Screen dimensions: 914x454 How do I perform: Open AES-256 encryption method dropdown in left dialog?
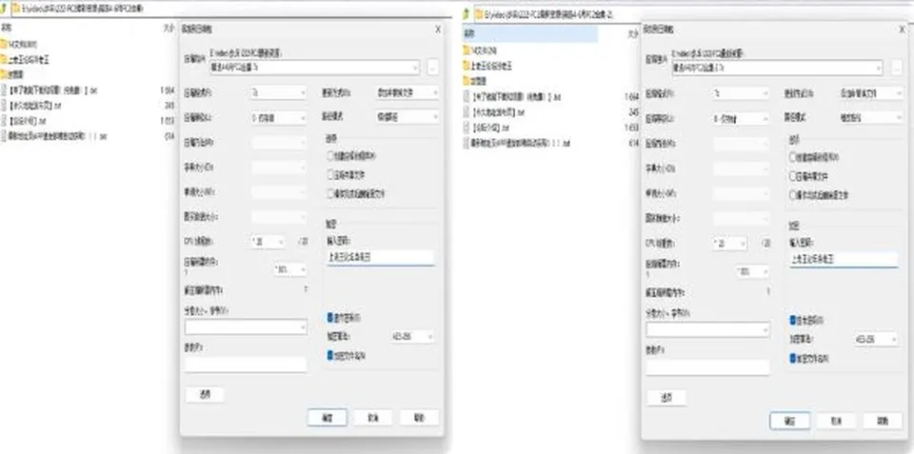[412, 336]
